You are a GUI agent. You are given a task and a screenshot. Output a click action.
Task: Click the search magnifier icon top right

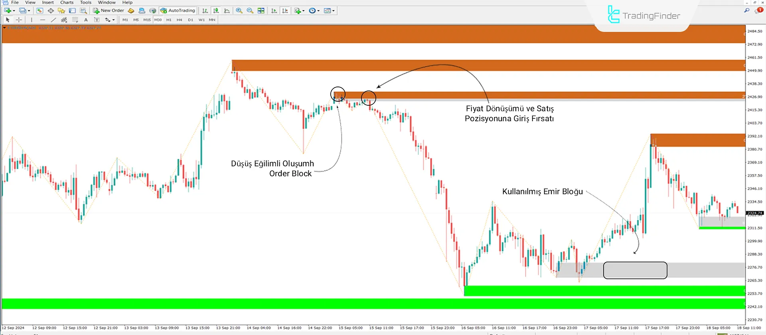tap(747, 10)
